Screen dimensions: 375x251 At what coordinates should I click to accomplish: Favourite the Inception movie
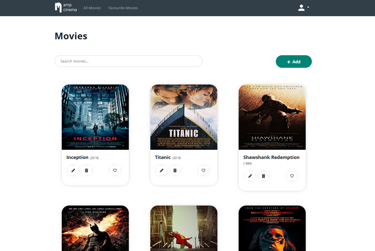click(115, 170)
